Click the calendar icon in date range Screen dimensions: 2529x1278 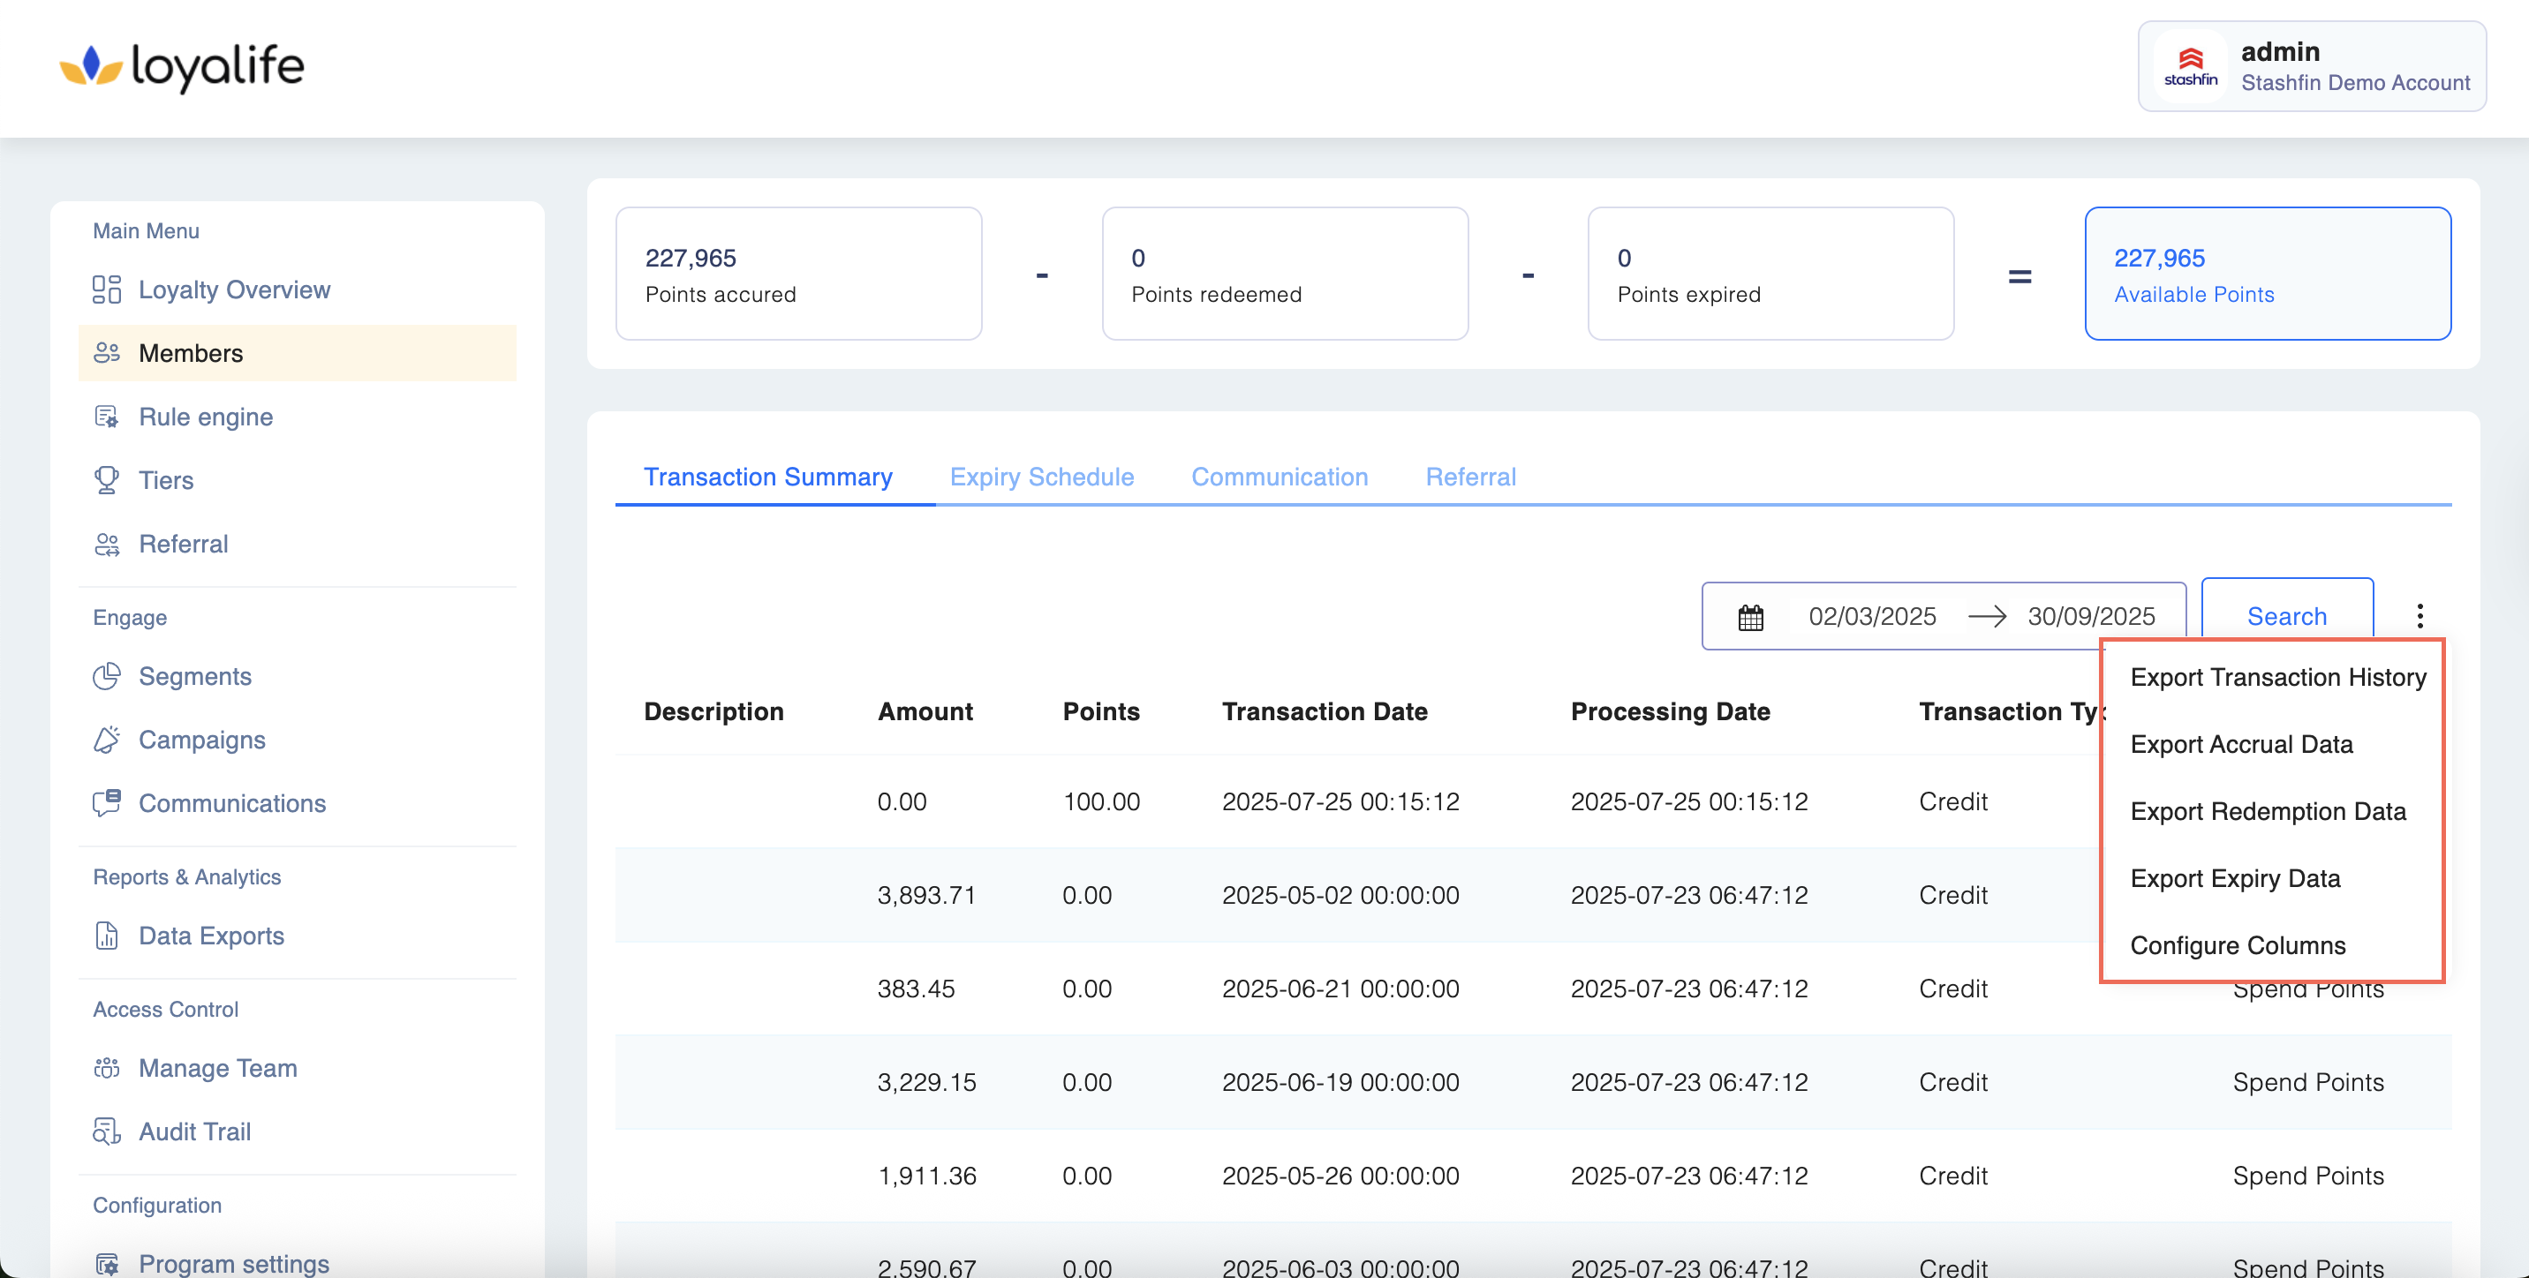point(1750,616)
